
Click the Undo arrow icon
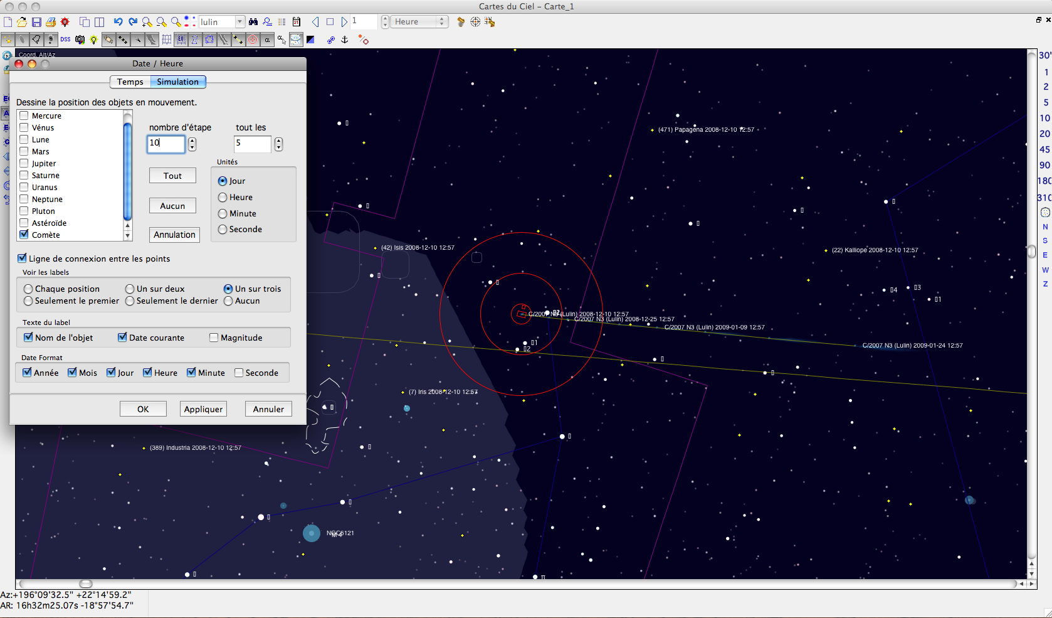[118, 22]
